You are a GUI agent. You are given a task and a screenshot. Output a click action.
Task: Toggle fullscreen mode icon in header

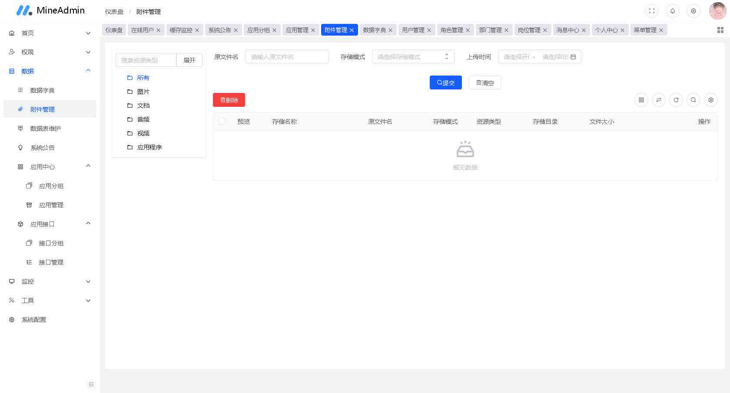tap(652, 11)
